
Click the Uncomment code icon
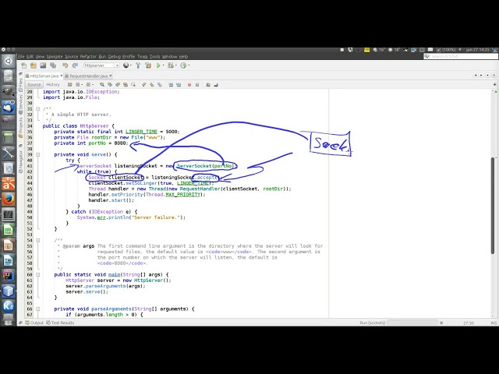point(216,85)
